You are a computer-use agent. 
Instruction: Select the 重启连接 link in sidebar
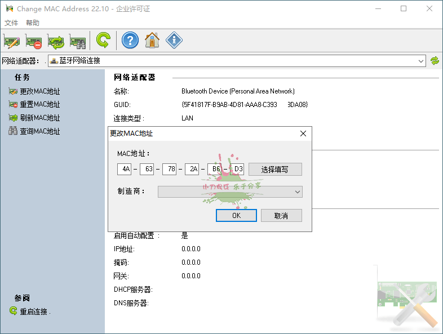coord(35,311)
